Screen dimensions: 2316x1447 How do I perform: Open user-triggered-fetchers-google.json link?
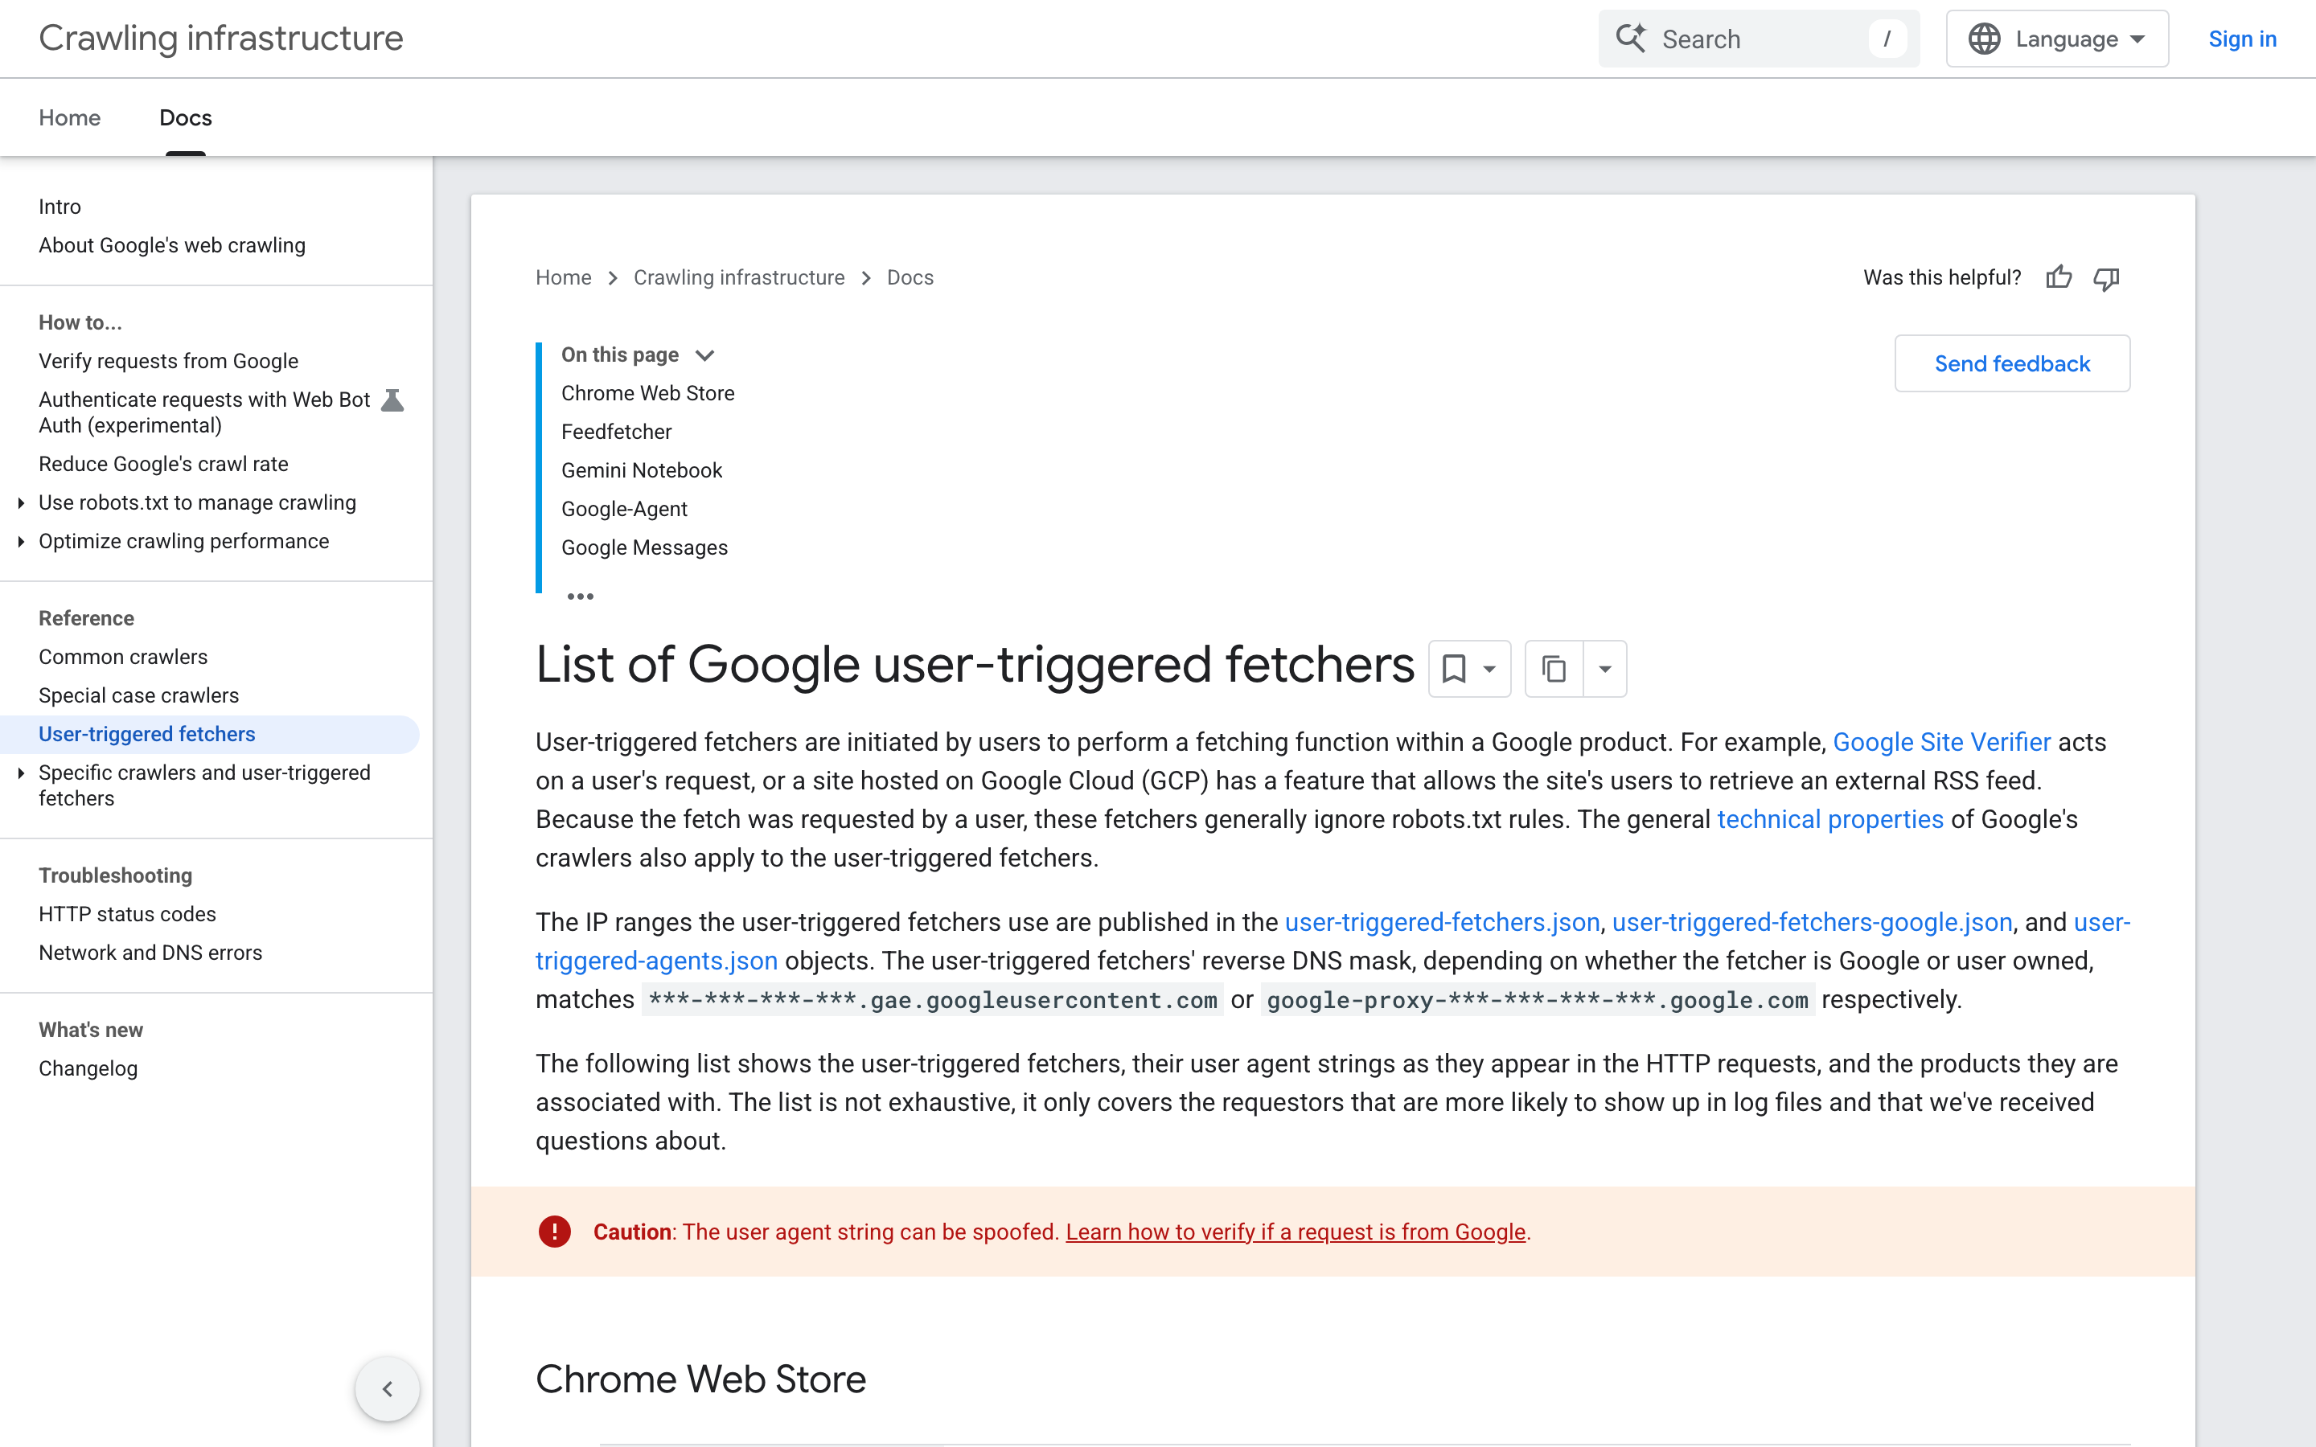pyautogui.click(x=1813, y=921)
